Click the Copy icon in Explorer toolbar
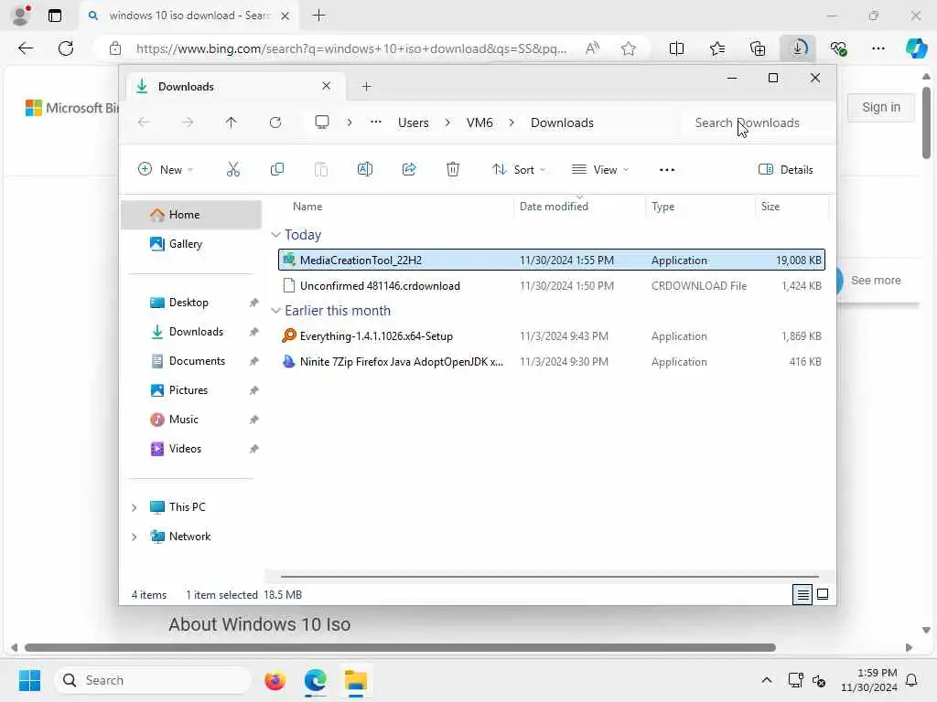This screenshot has height=702, width=937. [276, 169]
